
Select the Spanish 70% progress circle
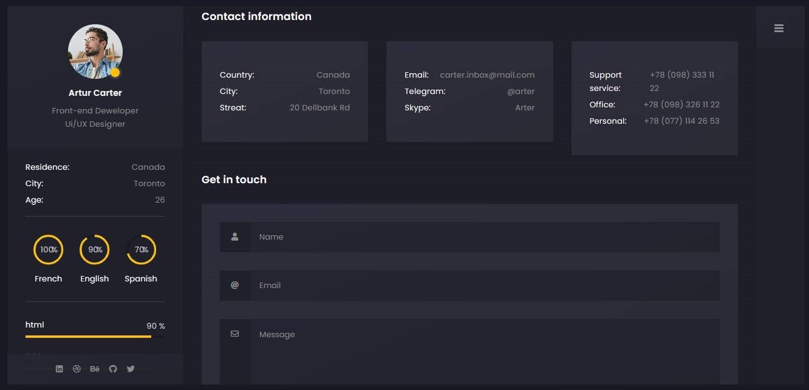pyautogui.click(x=141, y=250)
